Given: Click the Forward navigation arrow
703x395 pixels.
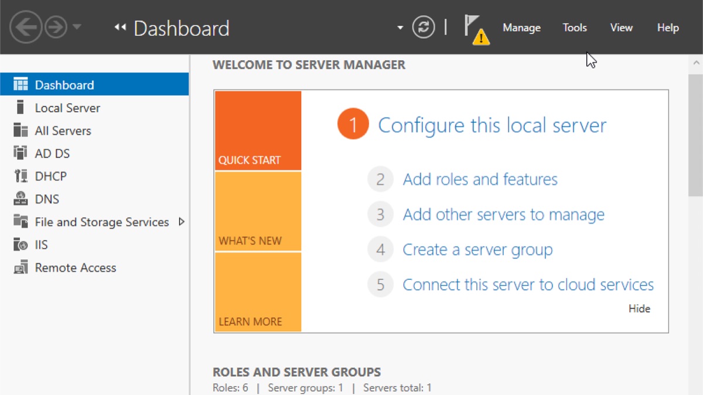Looking at the screenshot, I should click(56, 28).
